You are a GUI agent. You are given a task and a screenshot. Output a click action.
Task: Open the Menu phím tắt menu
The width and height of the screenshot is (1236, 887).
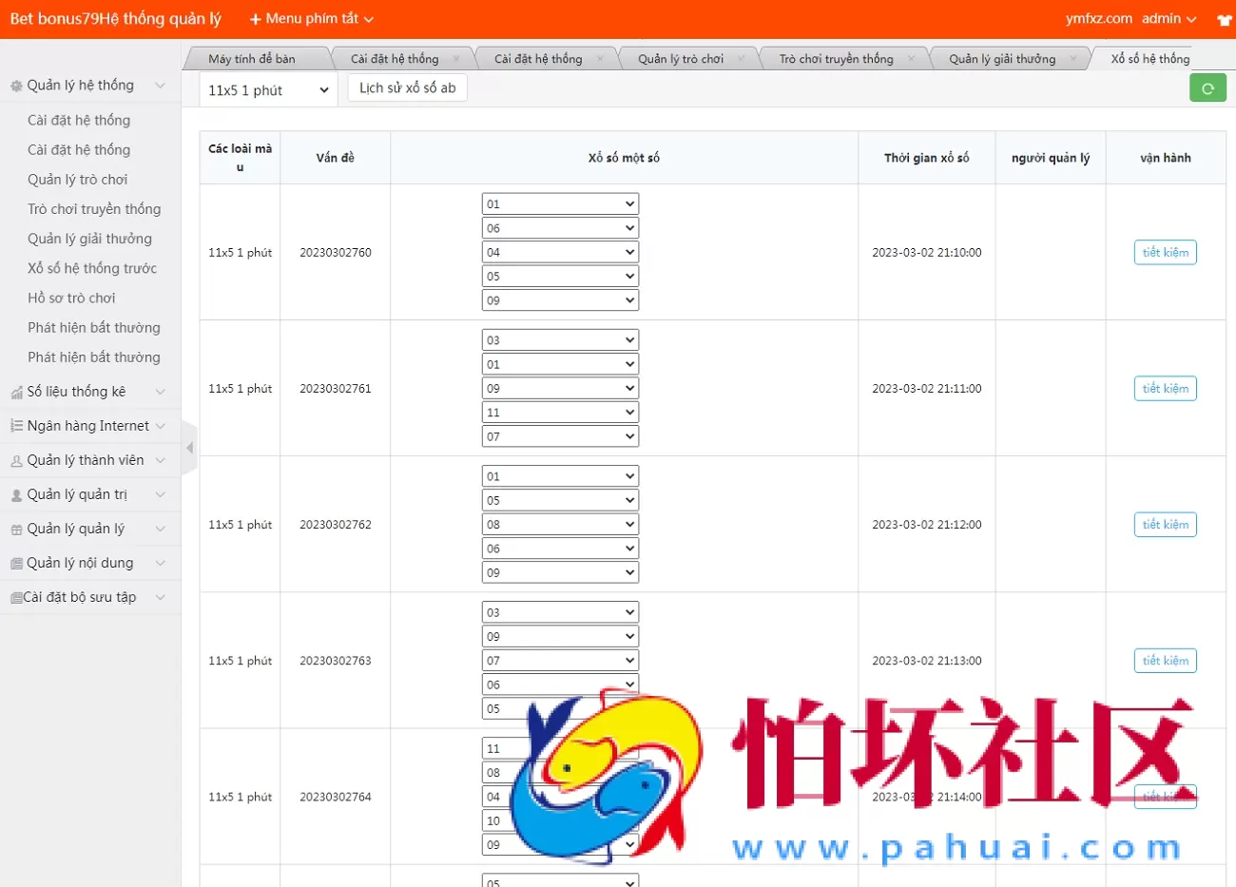[x=311, y=18]
